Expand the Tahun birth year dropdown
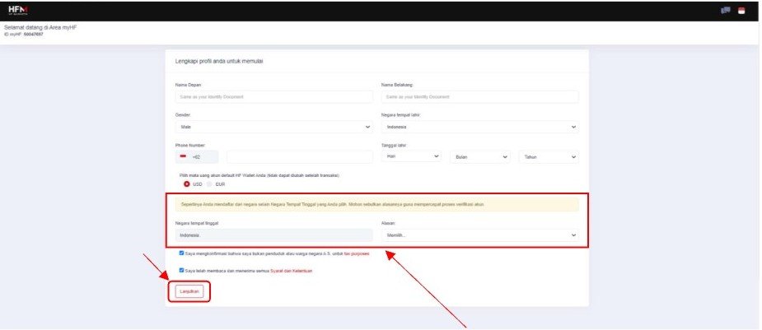 pyautogui.click(x=548, y=156)
